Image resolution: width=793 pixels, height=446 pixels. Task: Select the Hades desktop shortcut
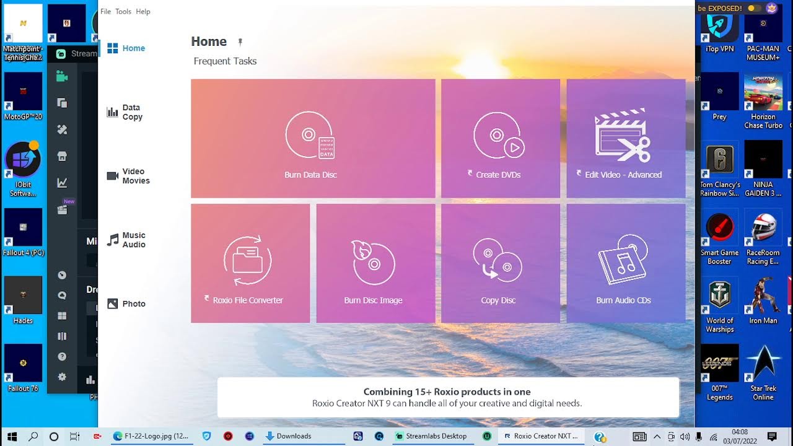pyautogui.click(x=23, y=300)
